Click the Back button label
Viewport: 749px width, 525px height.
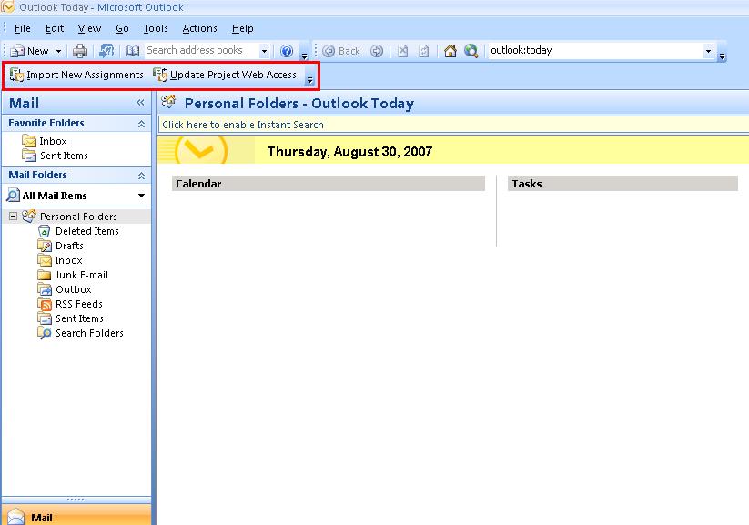(349, 51)
